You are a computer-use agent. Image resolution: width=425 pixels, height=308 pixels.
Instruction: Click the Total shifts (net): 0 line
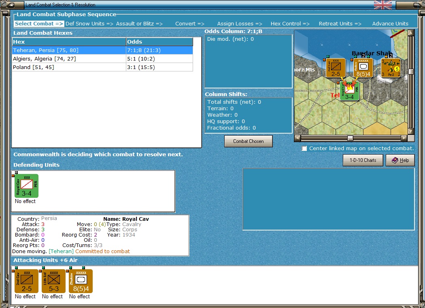click(234, 102)
